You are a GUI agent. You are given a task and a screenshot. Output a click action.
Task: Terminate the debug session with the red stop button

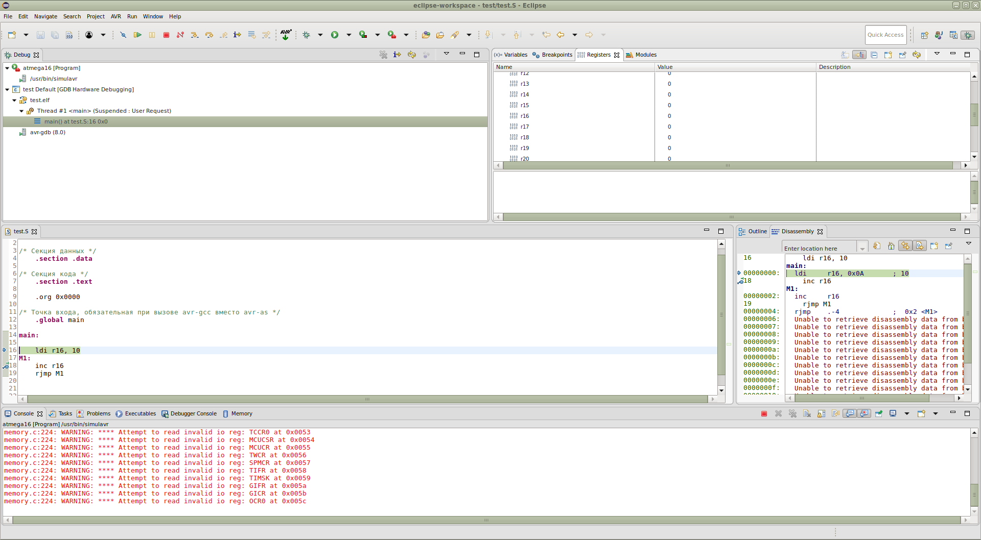point(166,35)
